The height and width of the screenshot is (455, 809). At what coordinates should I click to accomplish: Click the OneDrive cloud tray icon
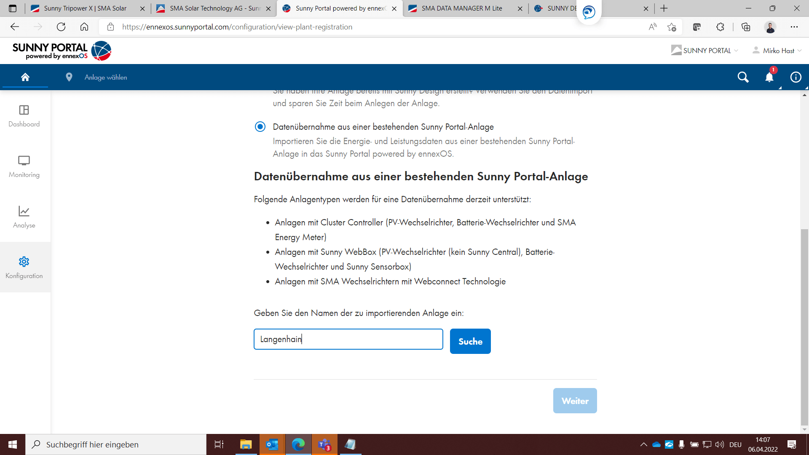point(656,444)
